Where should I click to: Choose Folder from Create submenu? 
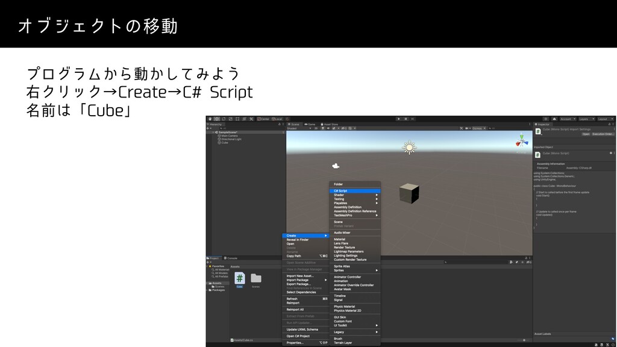pos(355,184)
